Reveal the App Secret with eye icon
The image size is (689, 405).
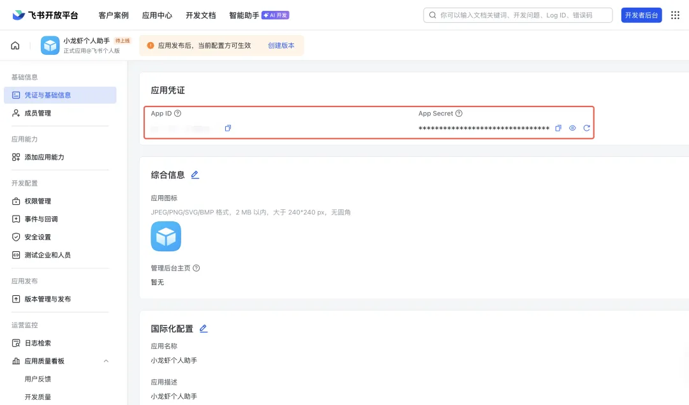pos(572,128)
